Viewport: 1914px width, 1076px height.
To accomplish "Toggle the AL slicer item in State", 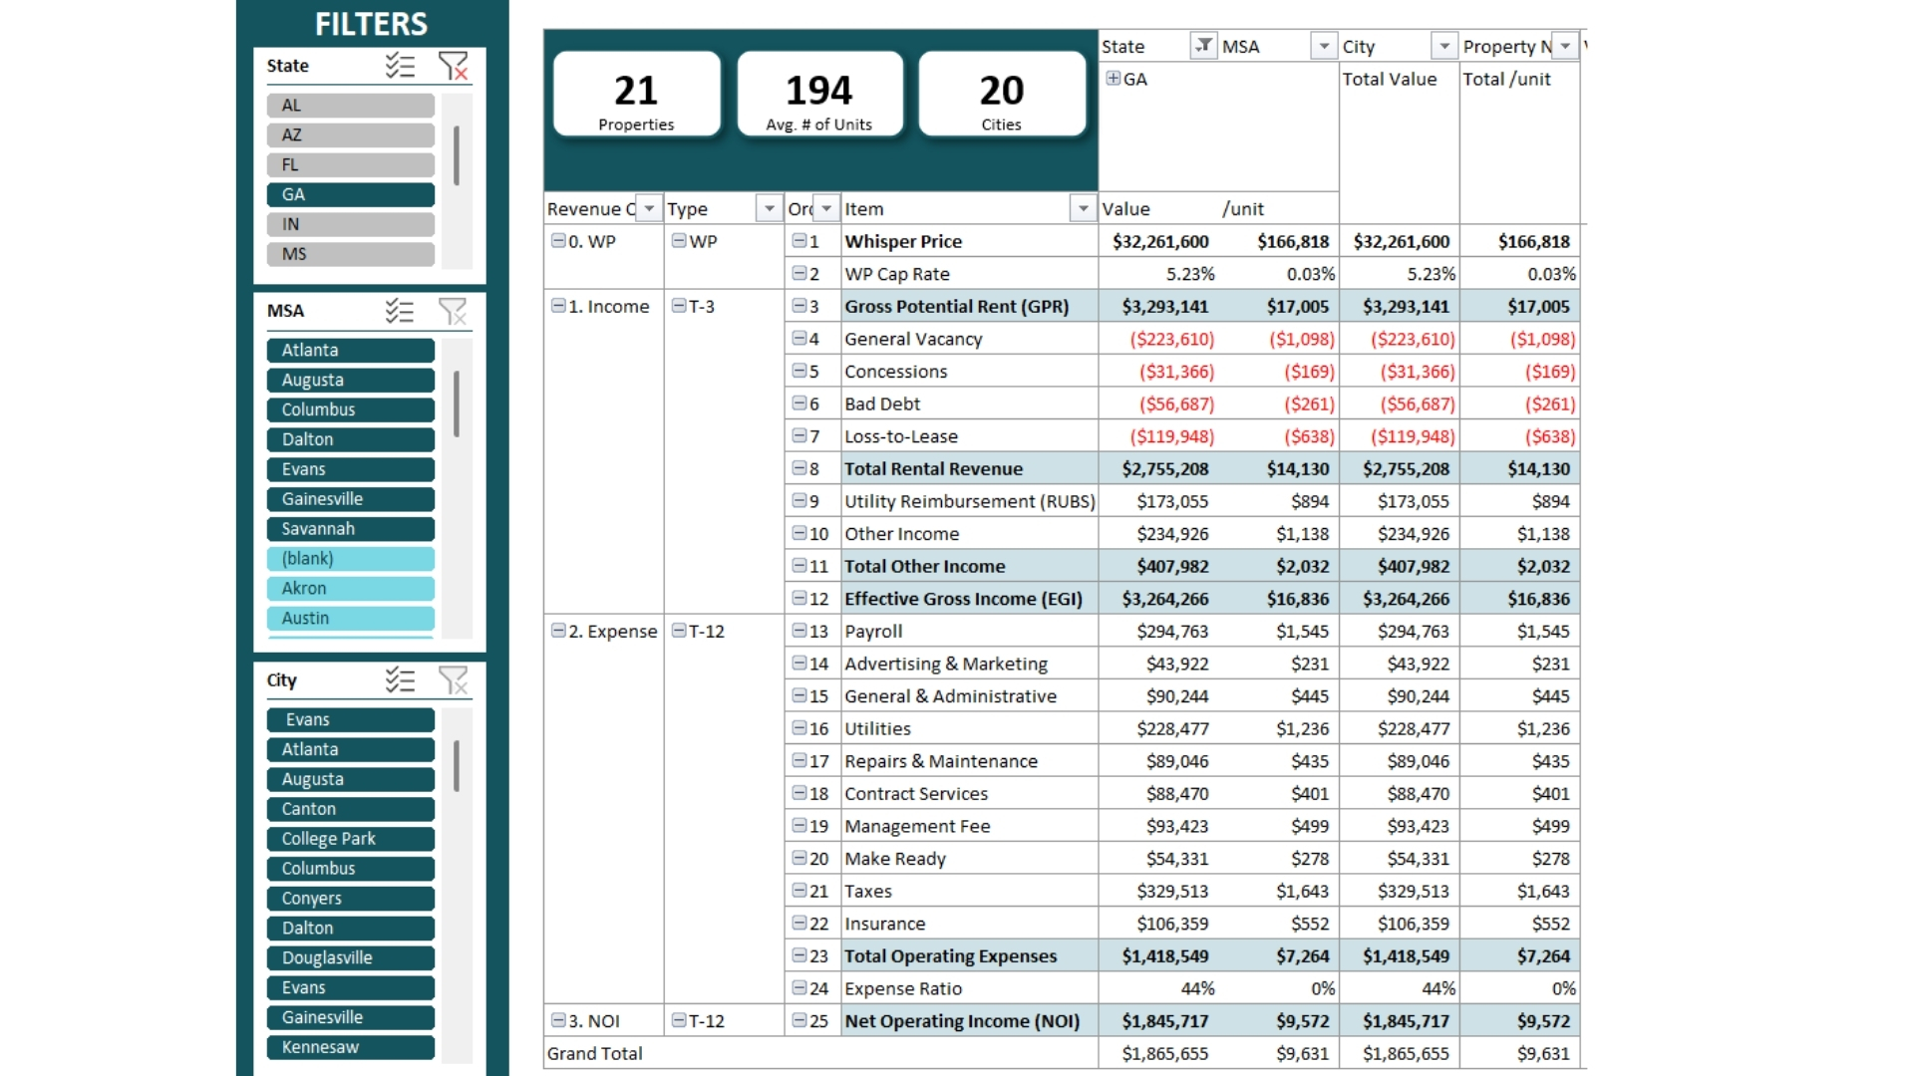I will pos(350,106).
